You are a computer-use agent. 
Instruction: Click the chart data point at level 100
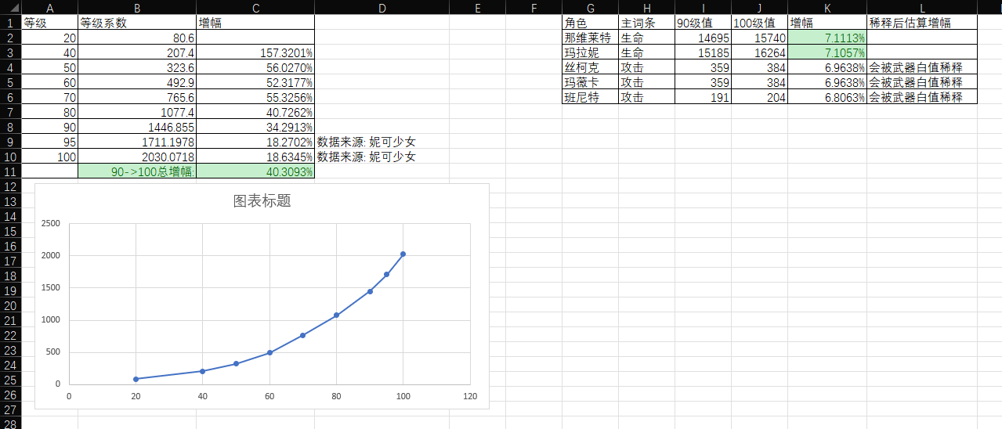[x=403, y=254]
